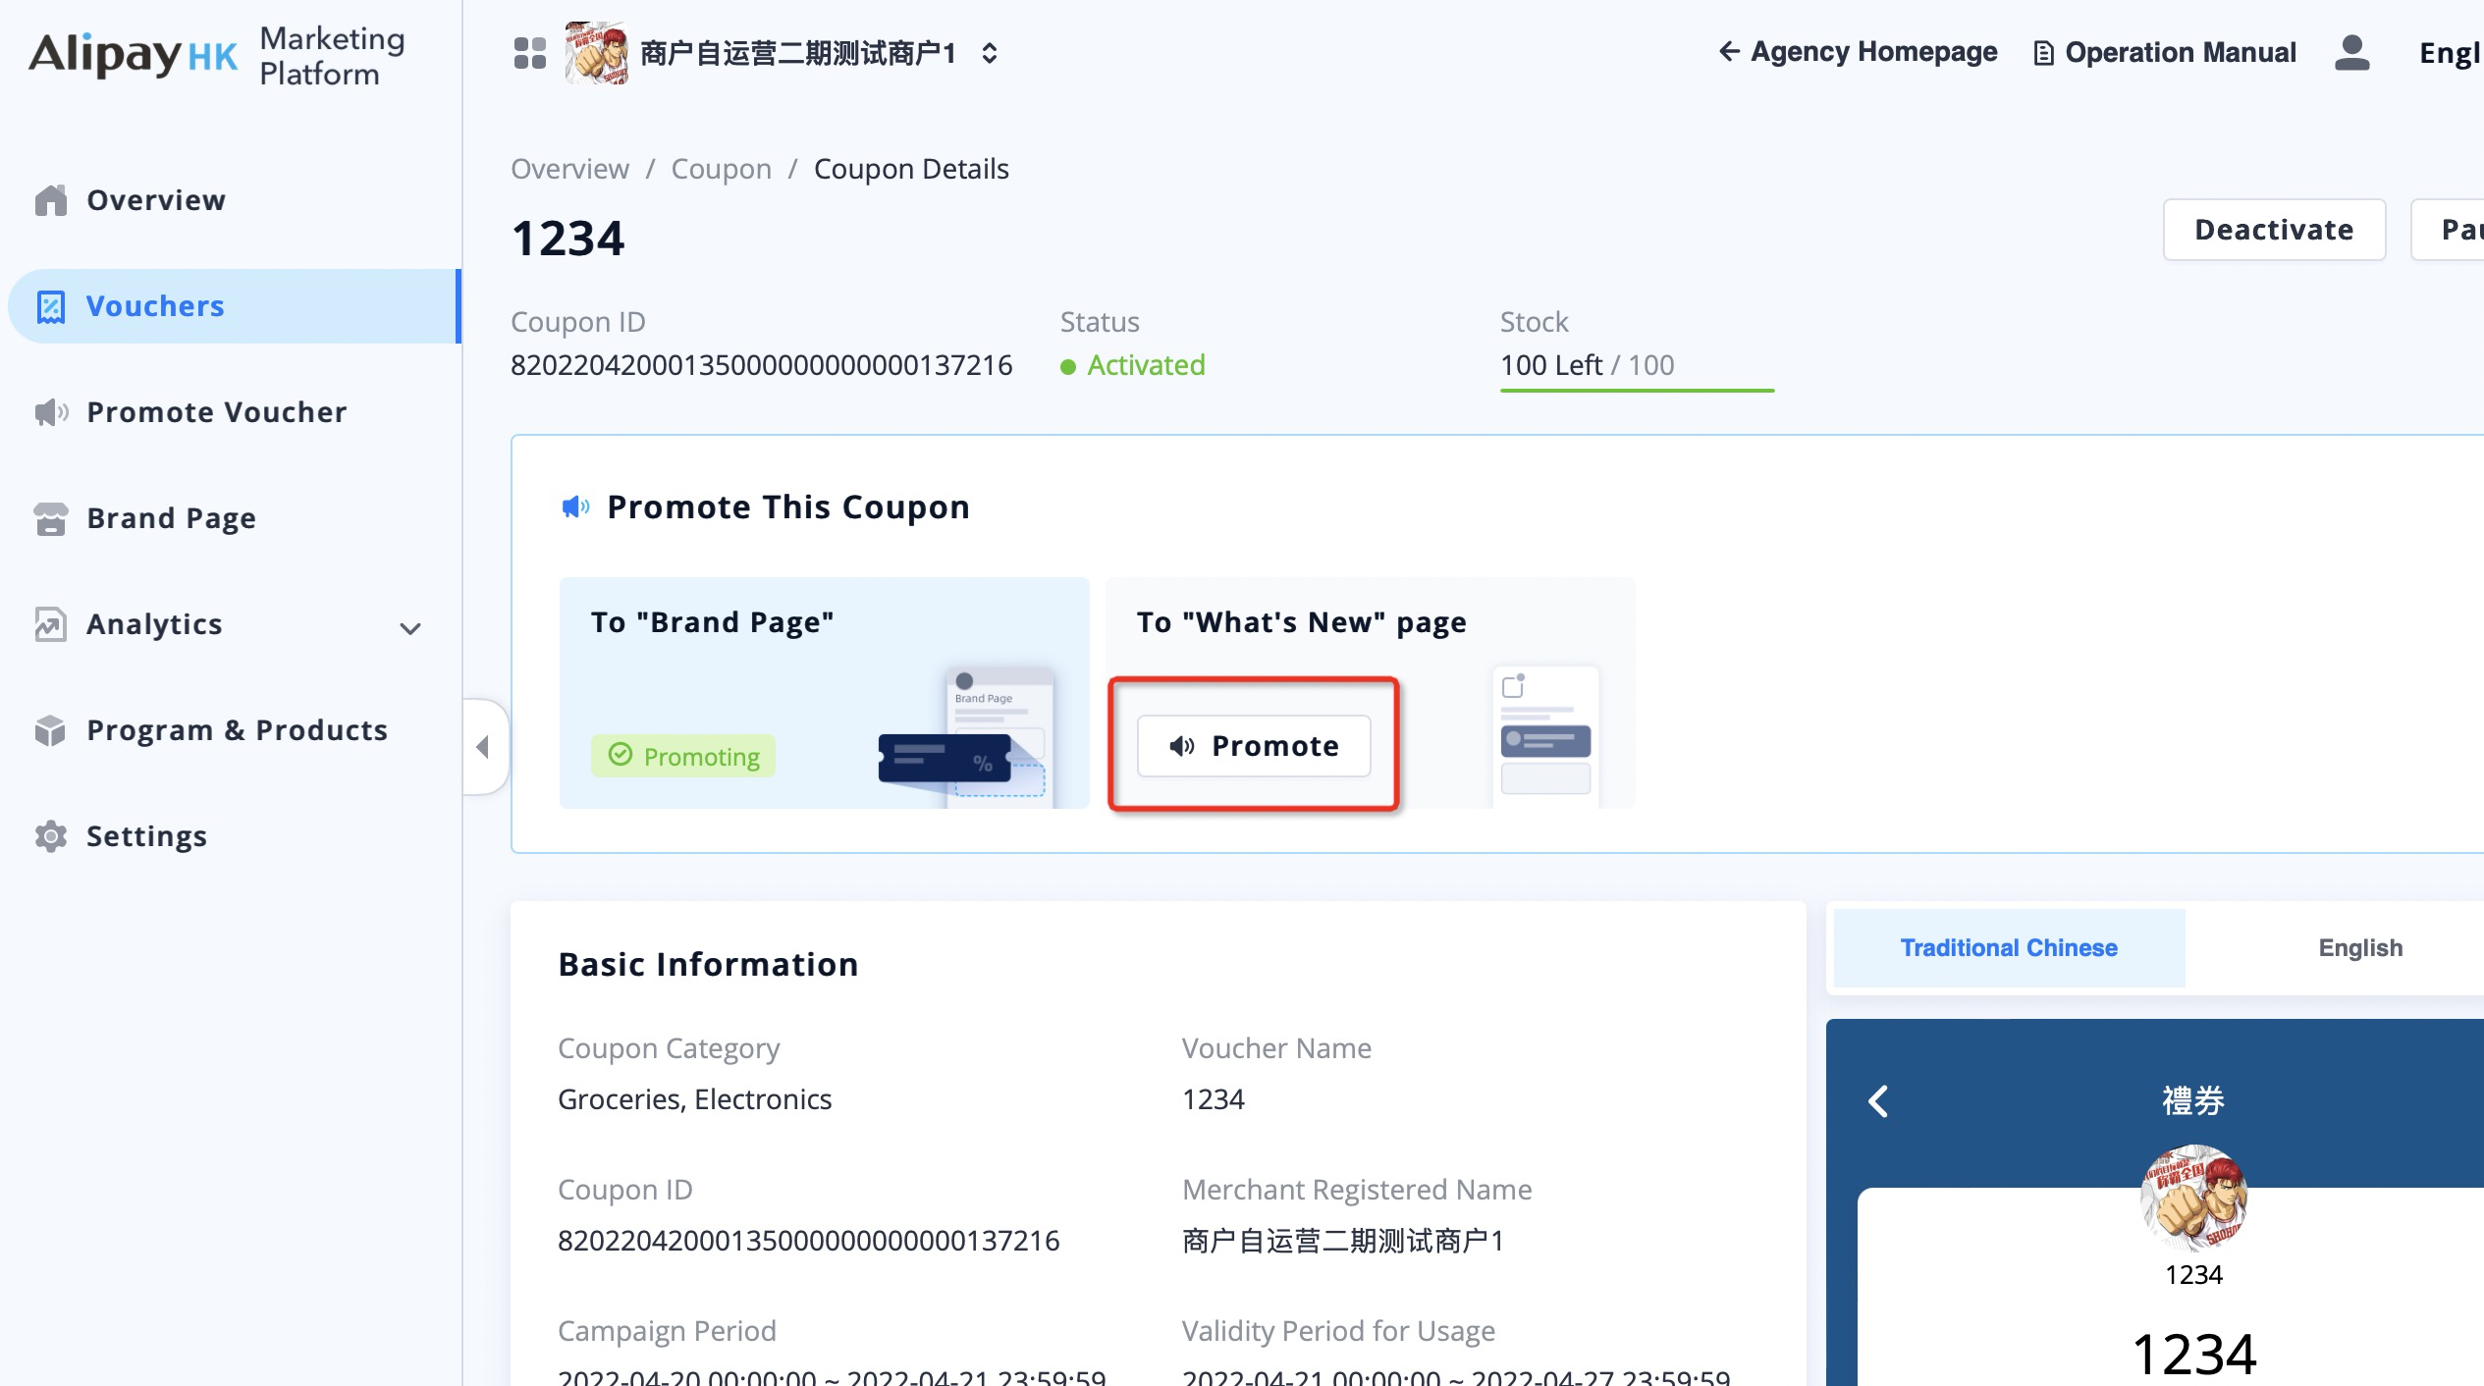Click the Overview house icon
This screenshot has height=1386, width=2484.
51,200
